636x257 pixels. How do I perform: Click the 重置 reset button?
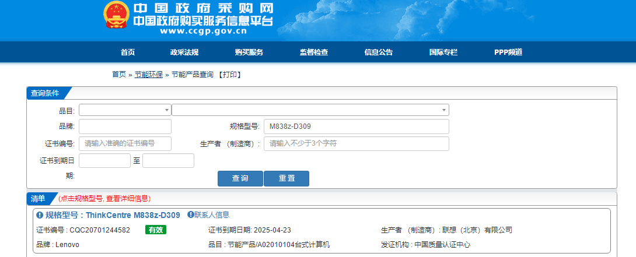point(286,179)
